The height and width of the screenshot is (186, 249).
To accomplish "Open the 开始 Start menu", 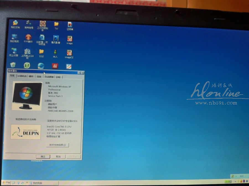I will (x=6, y=183).
